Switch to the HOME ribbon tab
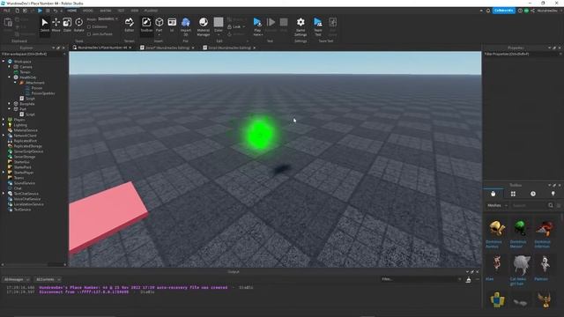 [72, 11]
